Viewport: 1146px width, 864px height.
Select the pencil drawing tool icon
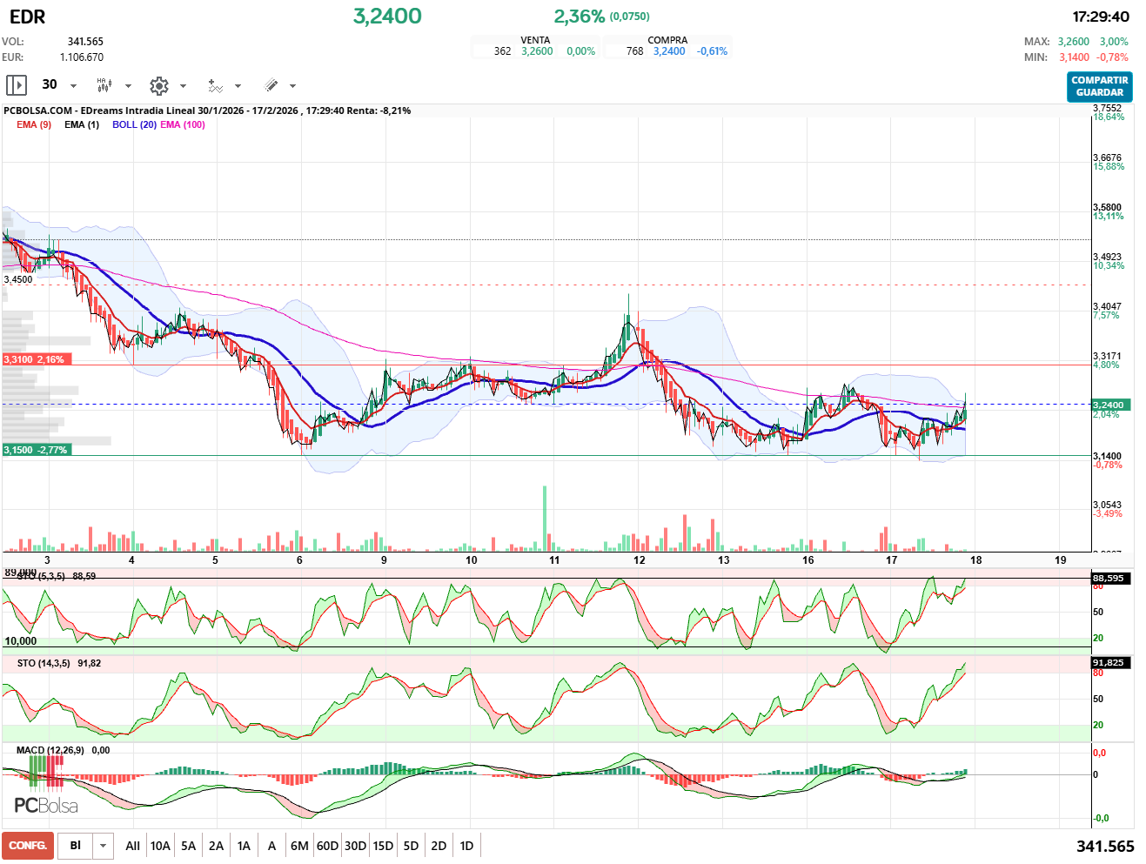[x=271, y=85]
